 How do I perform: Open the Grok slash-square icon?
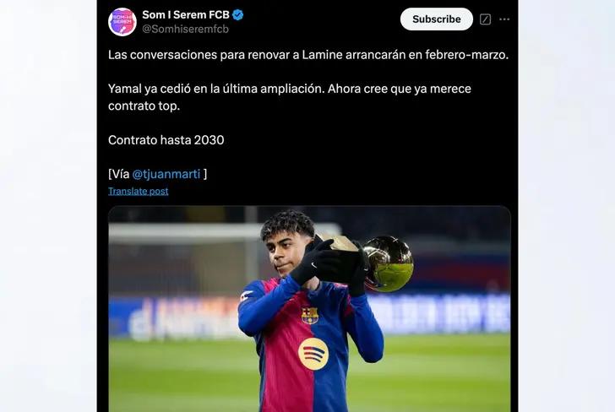click(x=485, y=19)
